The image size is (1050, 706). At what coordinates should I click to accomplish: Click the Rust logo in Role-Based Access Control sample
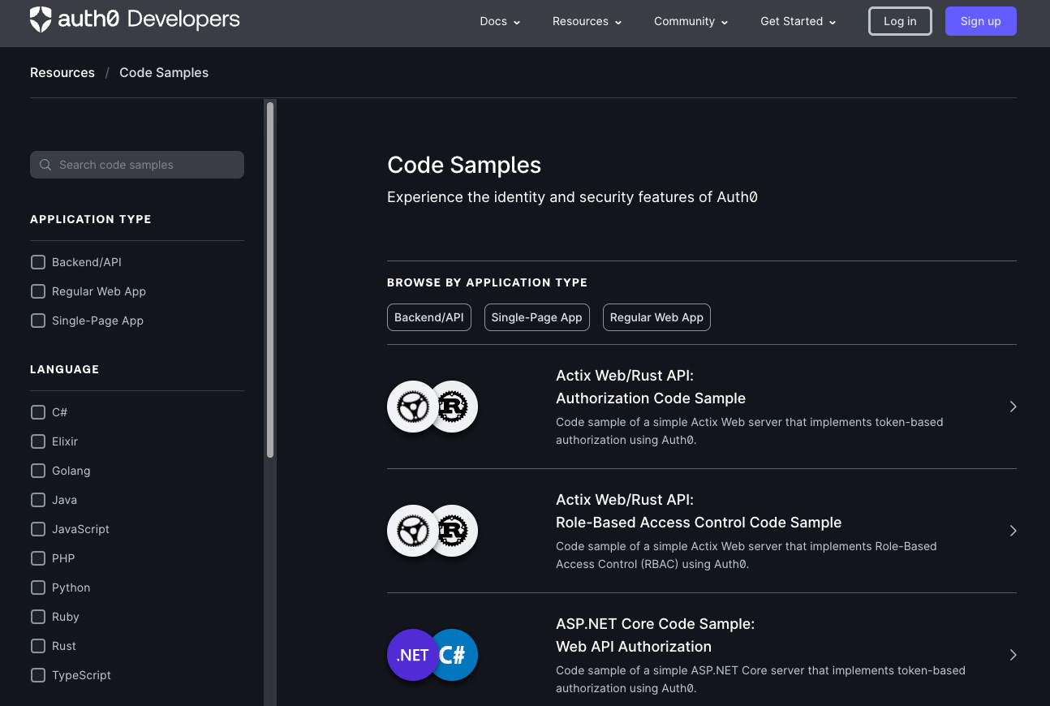click(x=453, y=531)
